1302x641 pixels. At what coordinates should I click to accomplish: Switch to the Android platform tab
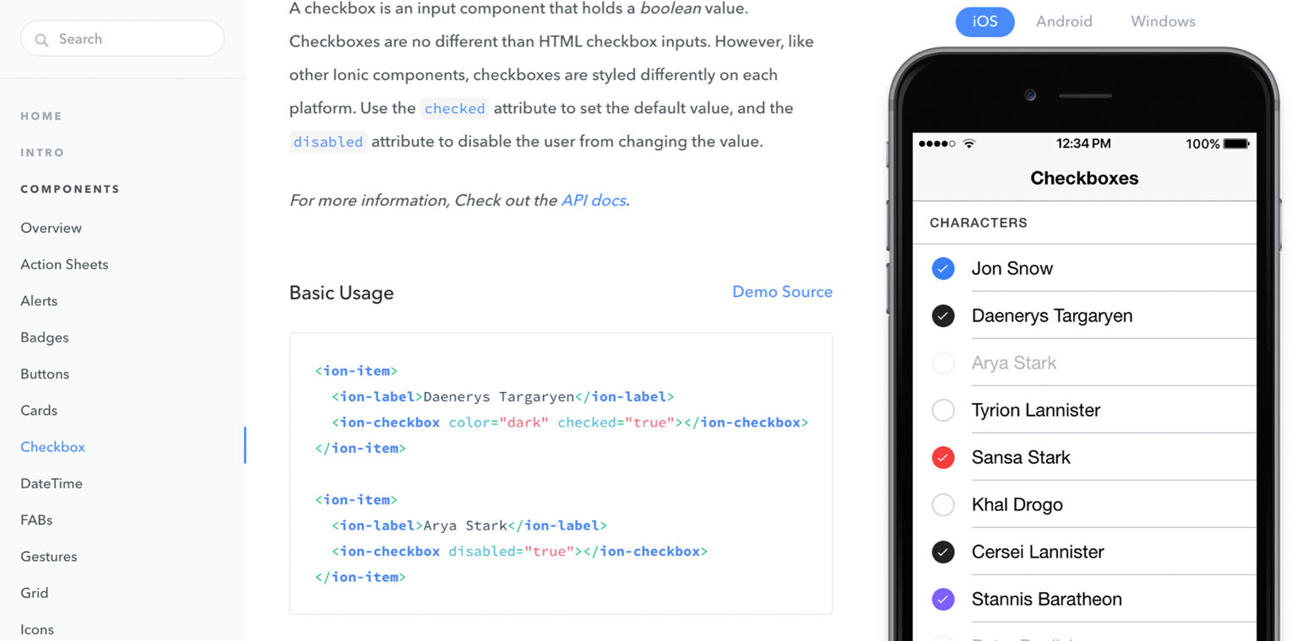1064,21
